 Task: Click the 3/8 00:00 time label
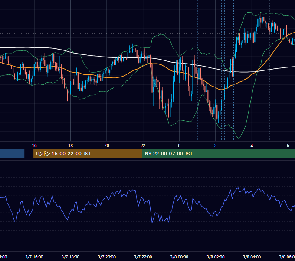point(179,257)
